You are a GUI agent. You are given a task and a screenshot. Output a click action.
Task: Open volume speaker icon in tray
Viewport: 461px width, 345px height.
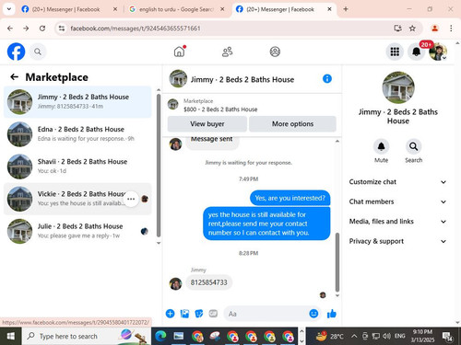pyautogui.click(x=386, y=336)
